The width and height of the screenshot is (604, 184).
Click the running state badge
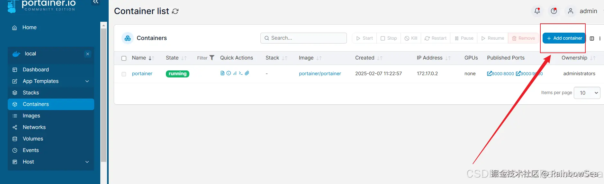[177, 74]
